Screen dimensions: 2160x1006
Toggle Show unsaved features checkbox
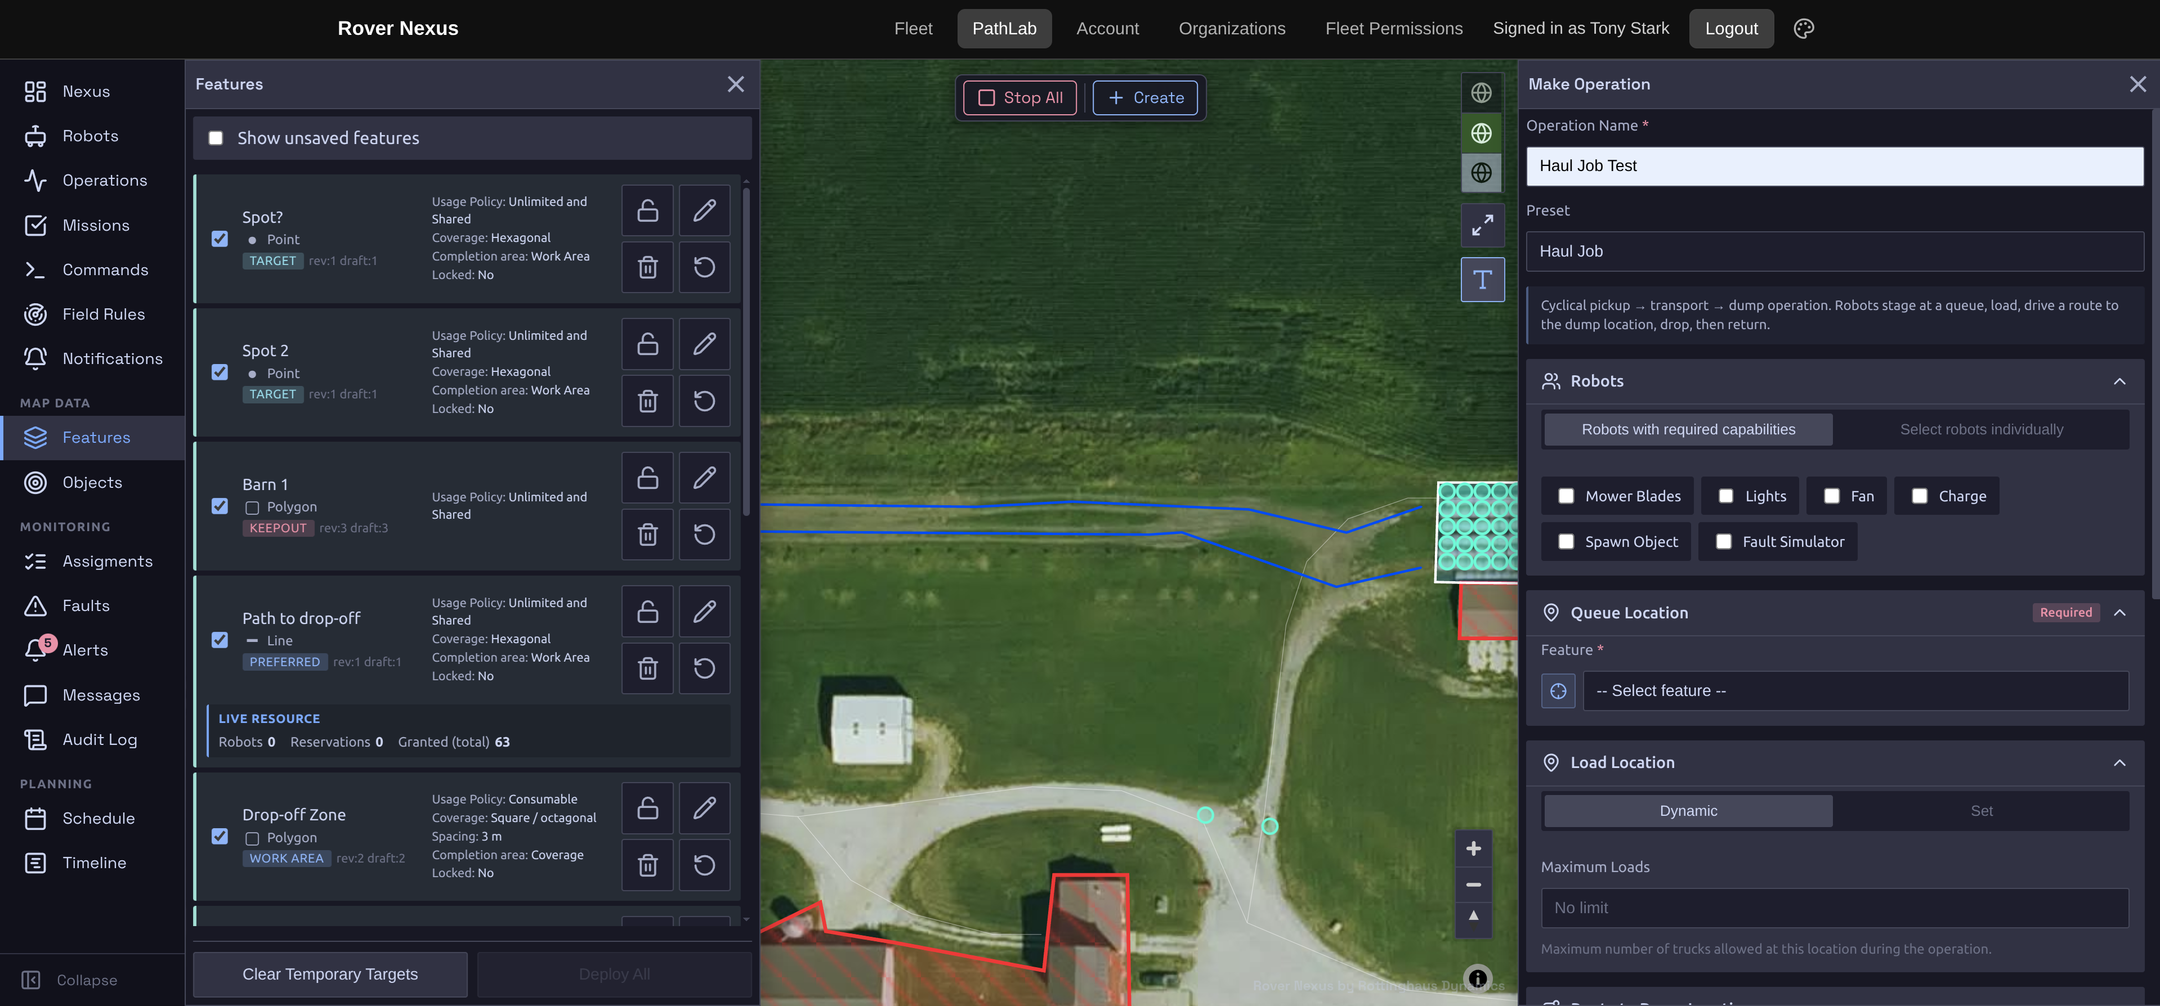click(x=216, y=138)
